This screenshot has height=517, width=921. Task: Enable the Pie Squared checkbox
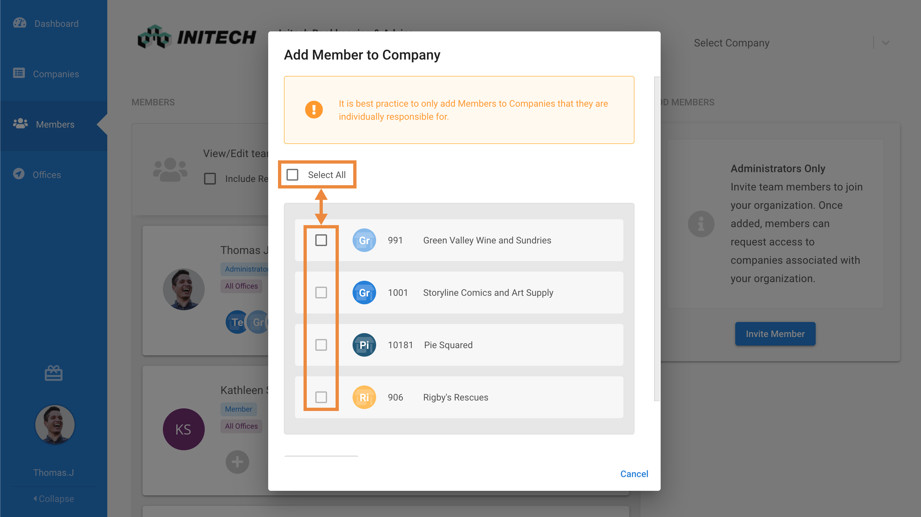click(321, 345)
